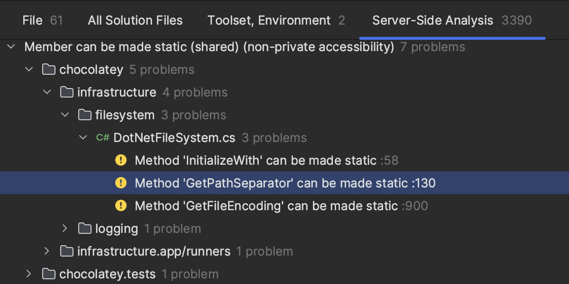
Task: Expand the chocolatey.tests folder node
Action: tap(29, 274)
